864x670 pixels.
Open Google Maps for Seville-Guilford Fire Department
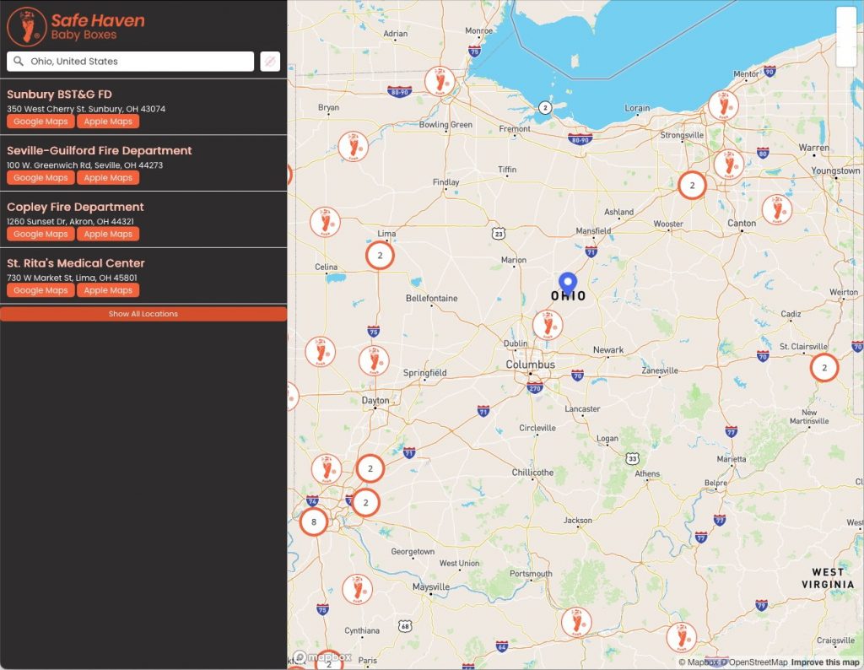point(40,178)
